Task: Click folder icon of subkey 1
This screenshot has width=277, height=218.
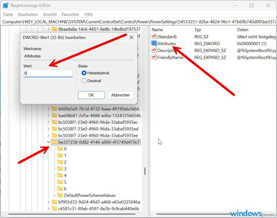Action: tap(60, 156)
